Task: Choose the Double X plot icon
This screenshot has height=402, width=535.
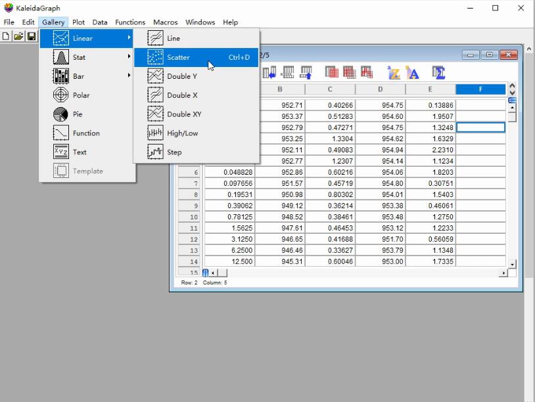Action: point(155,95)
